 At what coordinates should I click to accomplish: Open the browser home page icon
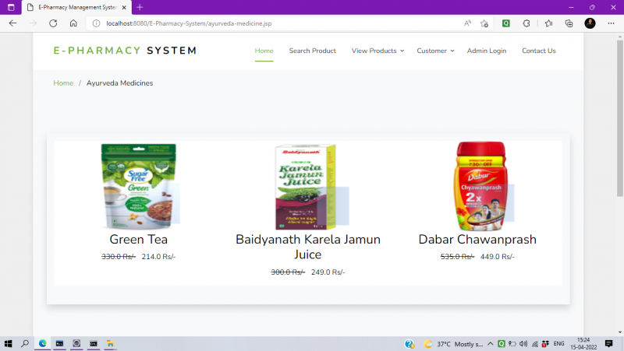tap(73, 23)
